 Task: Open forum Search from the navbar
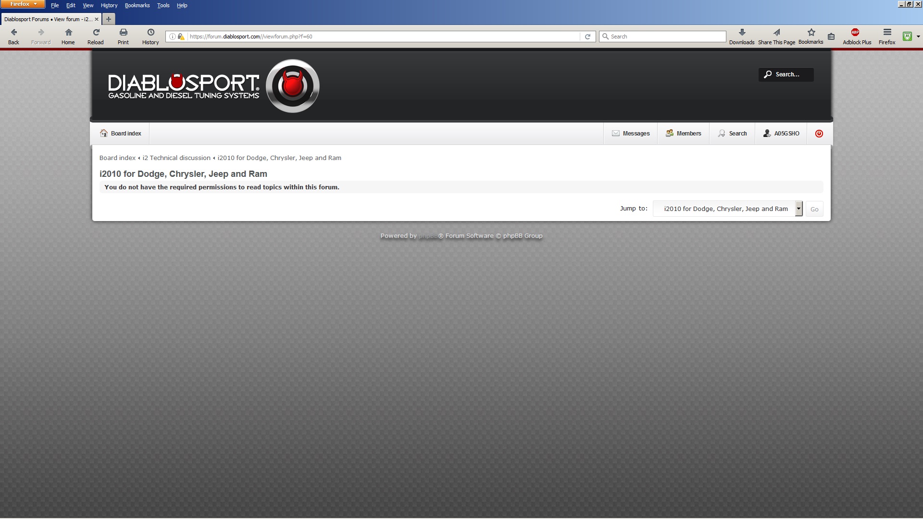point(732,134)
